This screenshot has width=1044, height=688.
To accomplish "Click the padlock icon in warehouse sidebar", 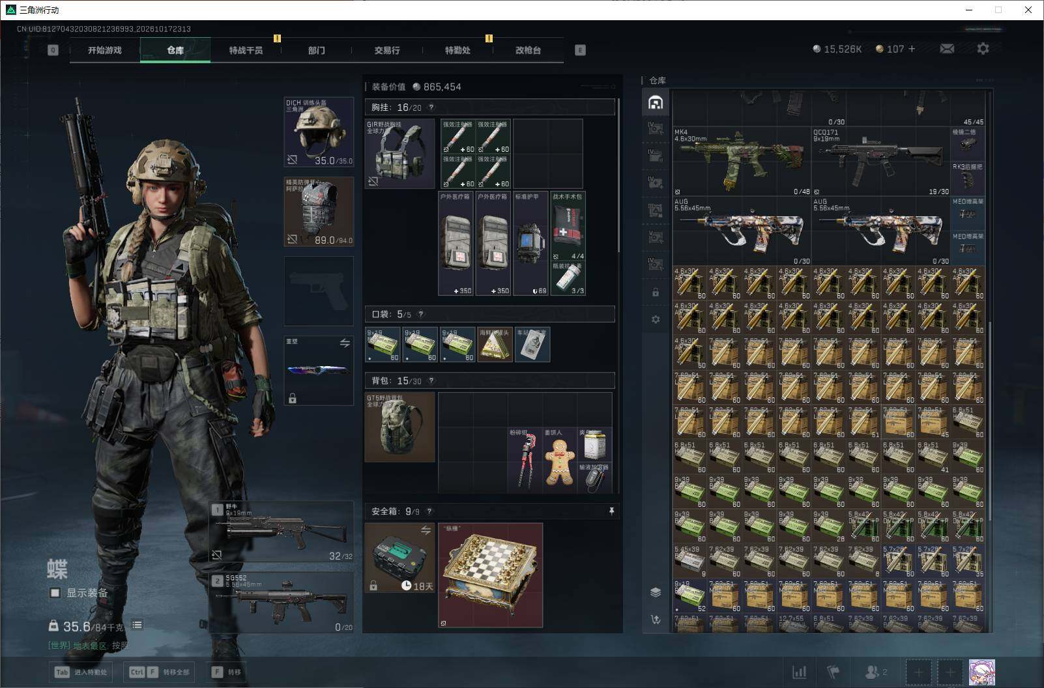I will point(656,293).
